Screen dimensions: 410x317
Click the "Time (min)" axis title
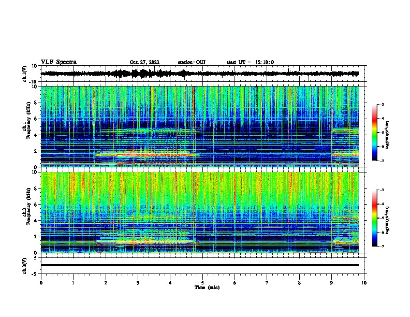tap(207, 287)
